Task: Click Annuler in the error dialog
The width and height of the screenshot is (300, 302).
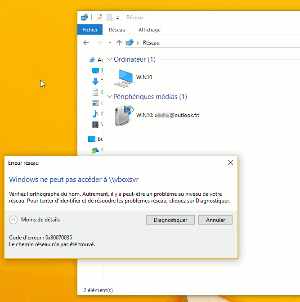Action: (x=215, y=220)
